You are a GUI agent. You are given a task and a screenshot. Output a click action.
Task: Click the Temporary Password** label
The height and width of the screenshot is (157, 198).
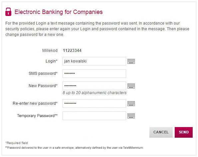pos(37,116)
